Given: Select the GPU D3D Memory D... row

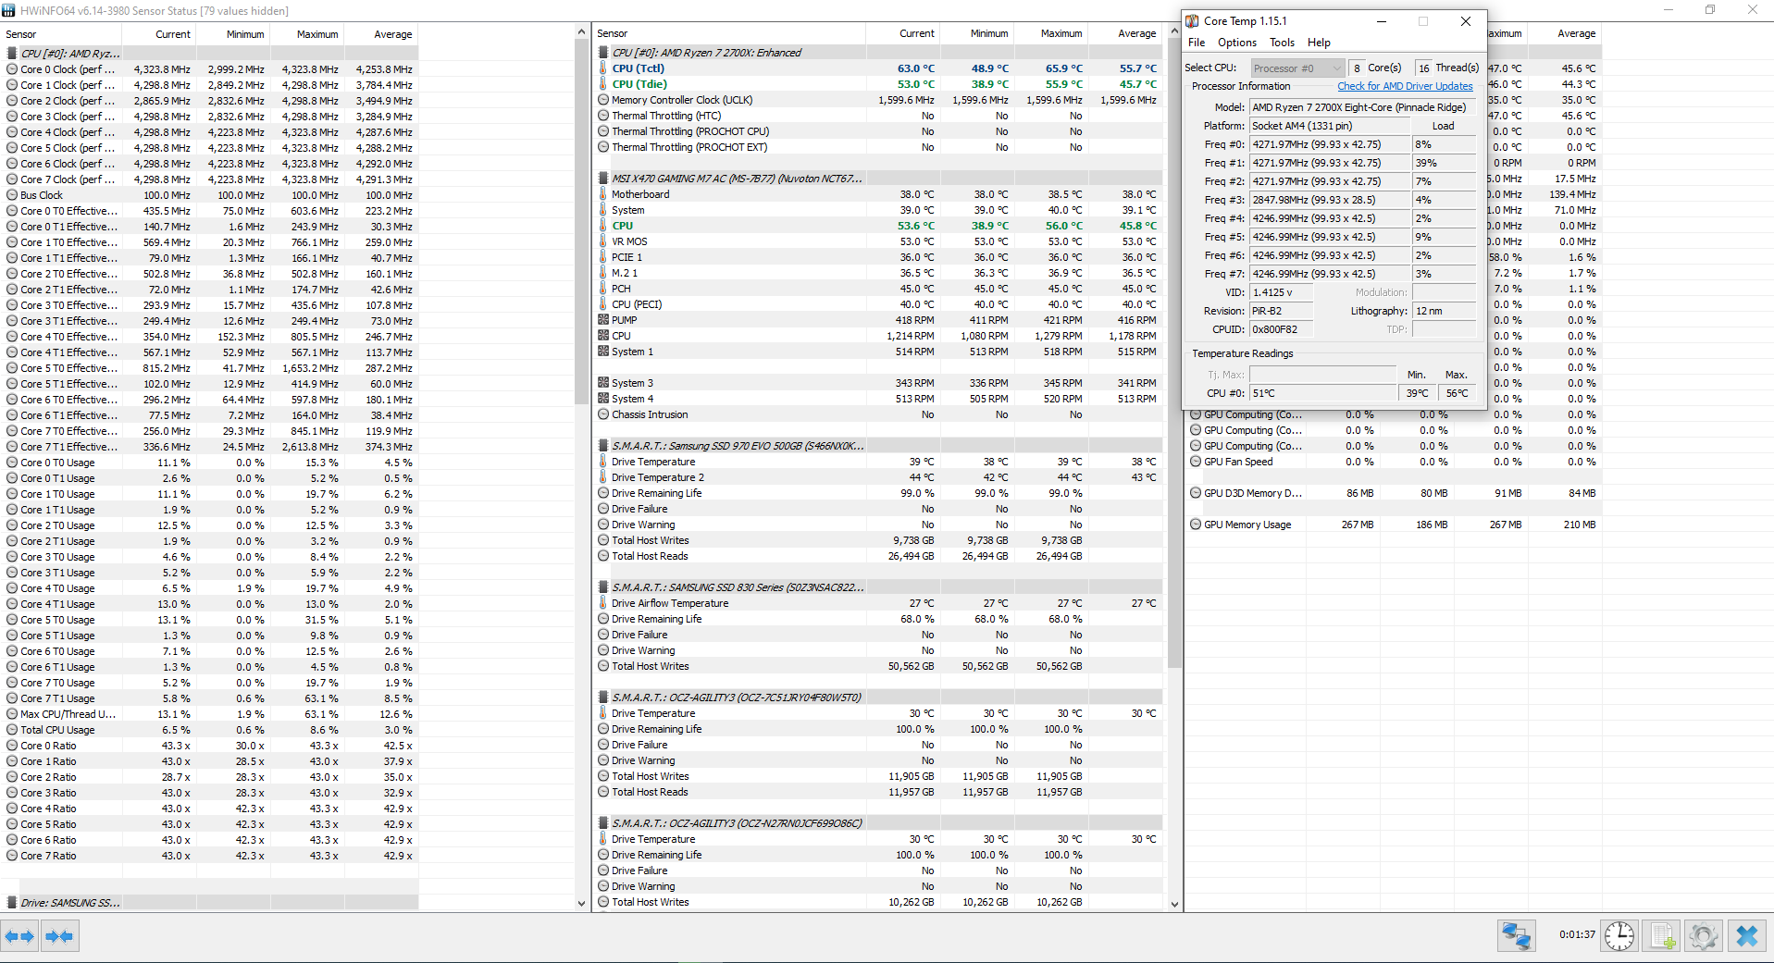Looking at the screenshot, I should click(x=1394, y=493).
